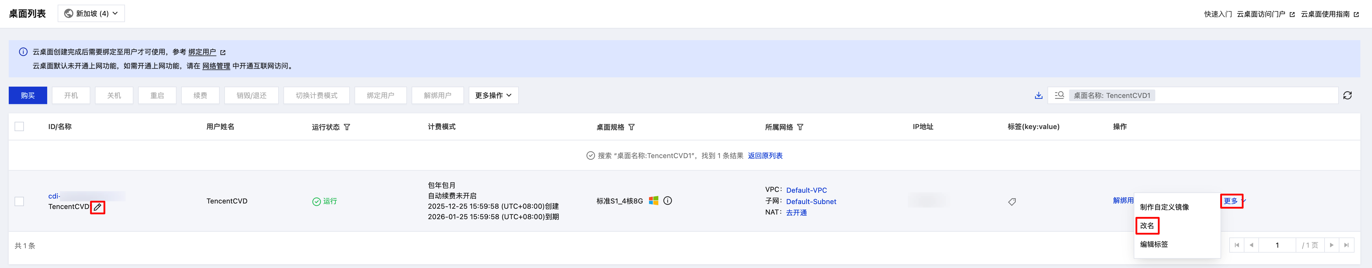
Task: Click the blue 购买 button
Action: [28, 96]
